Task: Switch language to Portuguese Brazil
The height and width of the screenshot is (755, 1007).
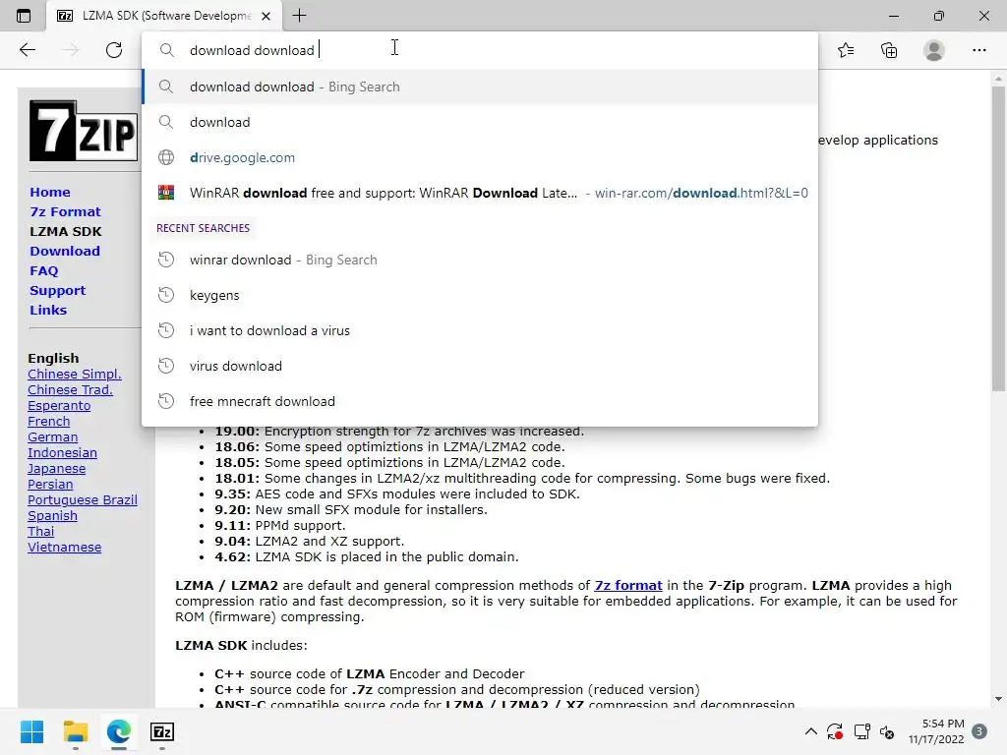Action: pyautogui.click(x=83, y=500)
